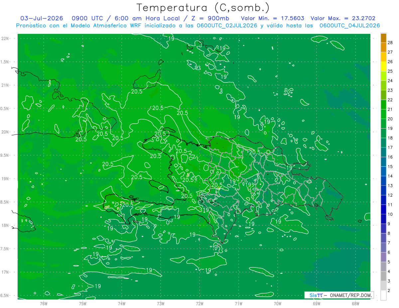The height and width of the screenshot is (308, 399).
Task: Click "Valor Max. = 23.2702" text
Action: pos(343,18)
